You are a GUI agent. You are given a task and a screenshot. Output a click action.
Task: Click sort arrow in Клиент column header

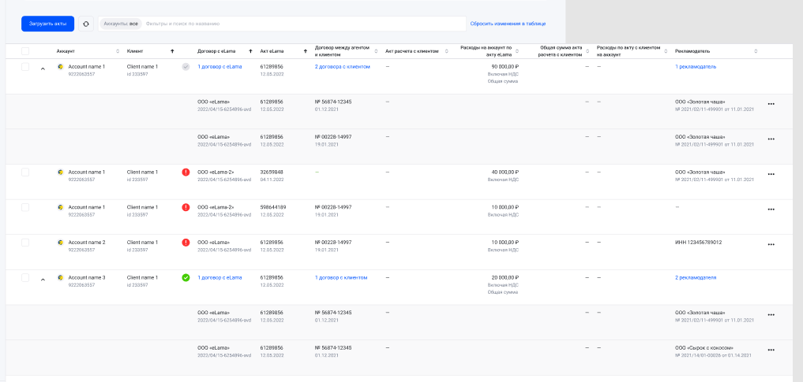pos(172,51)
